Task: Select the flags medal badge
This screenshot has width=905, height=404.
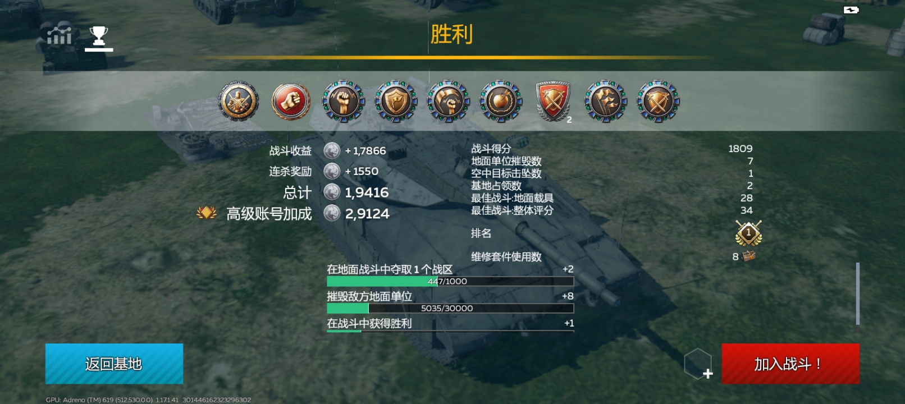Action: point(606,102)
